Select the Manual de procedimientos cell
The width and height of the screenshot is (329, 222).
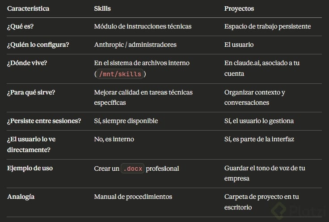click(x=133, y=197)
